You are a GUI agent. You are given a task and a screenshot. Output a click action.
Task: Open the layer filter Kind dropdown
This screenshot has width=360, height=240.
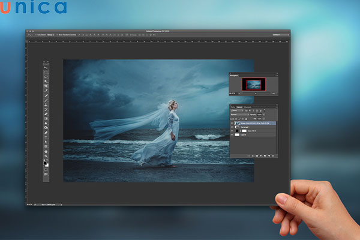coord(237,110)
